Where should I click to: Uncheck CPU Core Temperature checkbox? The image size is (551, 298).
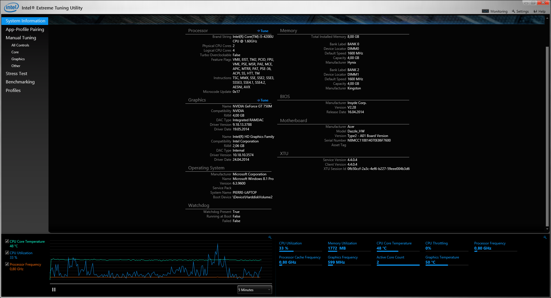tap(7, 241)
